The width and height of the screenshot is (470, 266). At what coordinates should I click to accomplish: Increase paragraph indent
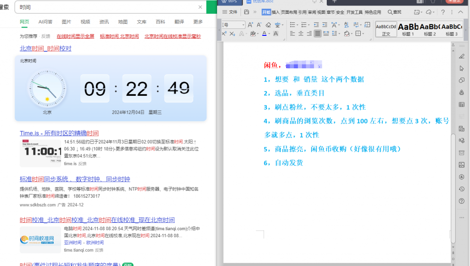tap(325, 25)
